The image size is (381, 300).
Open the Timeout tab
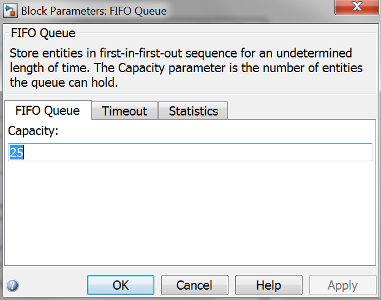(124, 111)
